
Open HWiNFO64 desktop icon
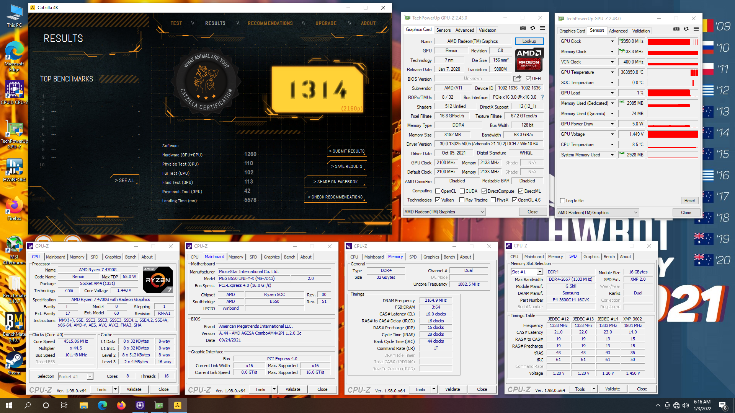[14, 170]
